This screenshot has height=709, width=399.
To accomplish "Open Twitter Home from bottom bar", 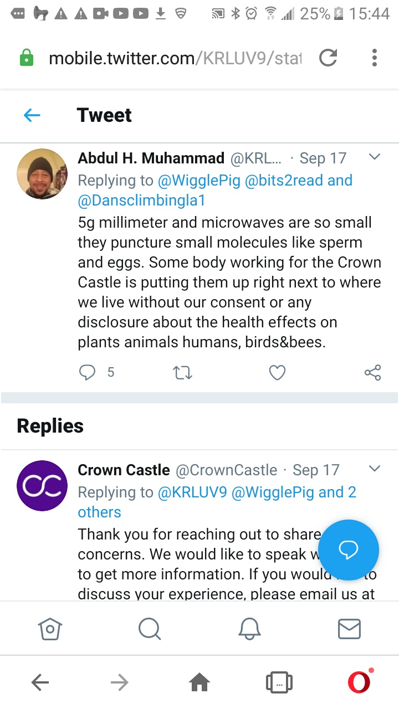I will coord(50,629).
